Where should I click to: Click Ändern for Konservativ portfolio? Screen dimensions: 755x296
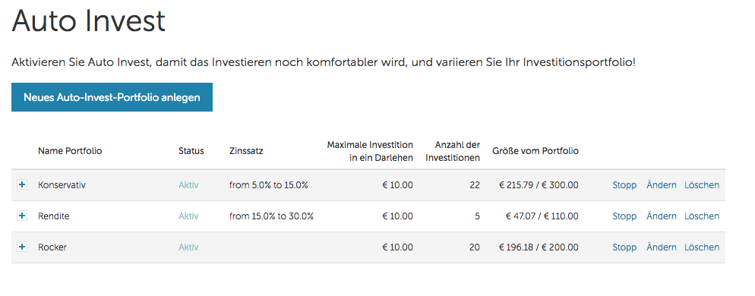coord(661,185)
